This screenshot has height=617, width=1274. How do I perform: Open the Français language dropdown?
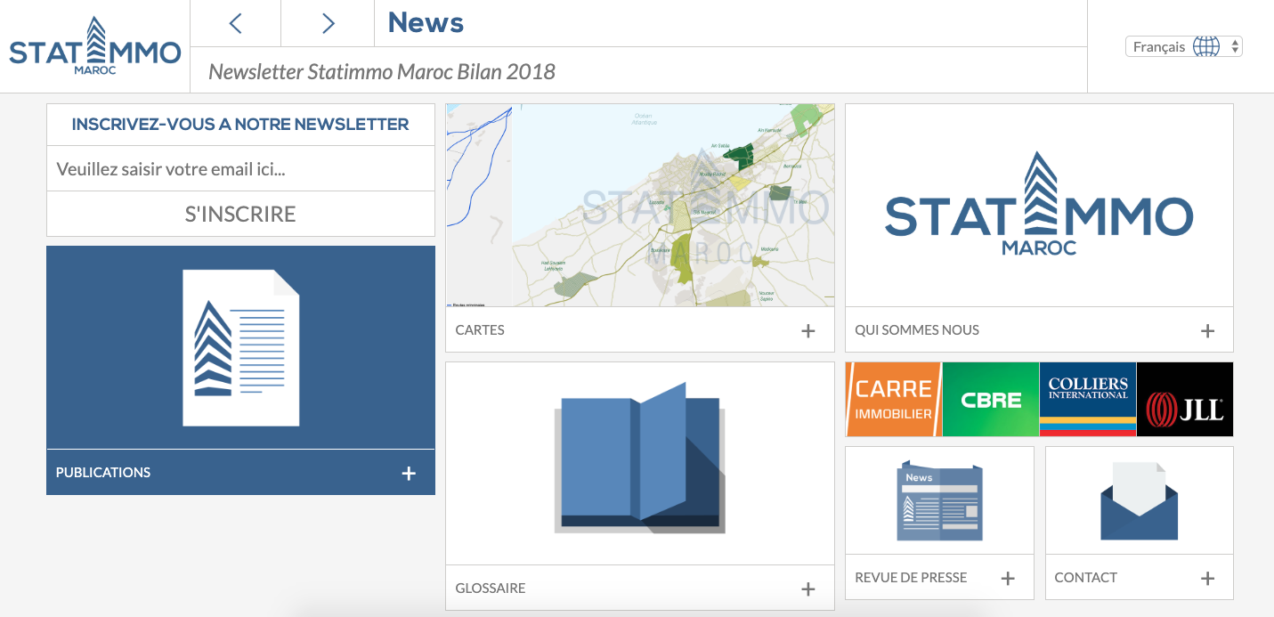[1184, 46]
